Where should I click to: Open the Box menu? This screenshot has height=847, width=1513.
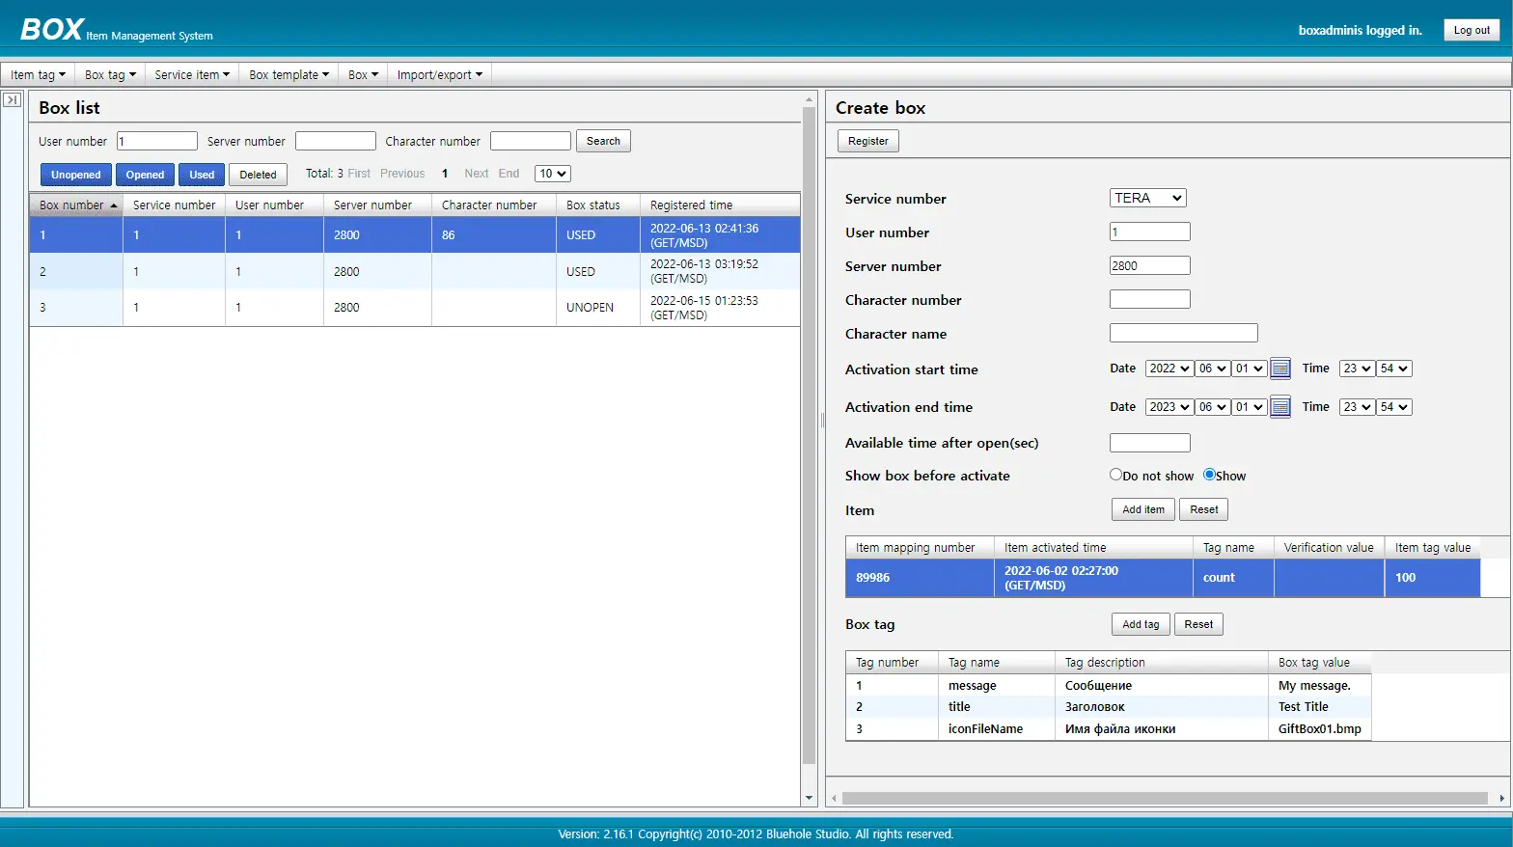click(x=363, y=74)
